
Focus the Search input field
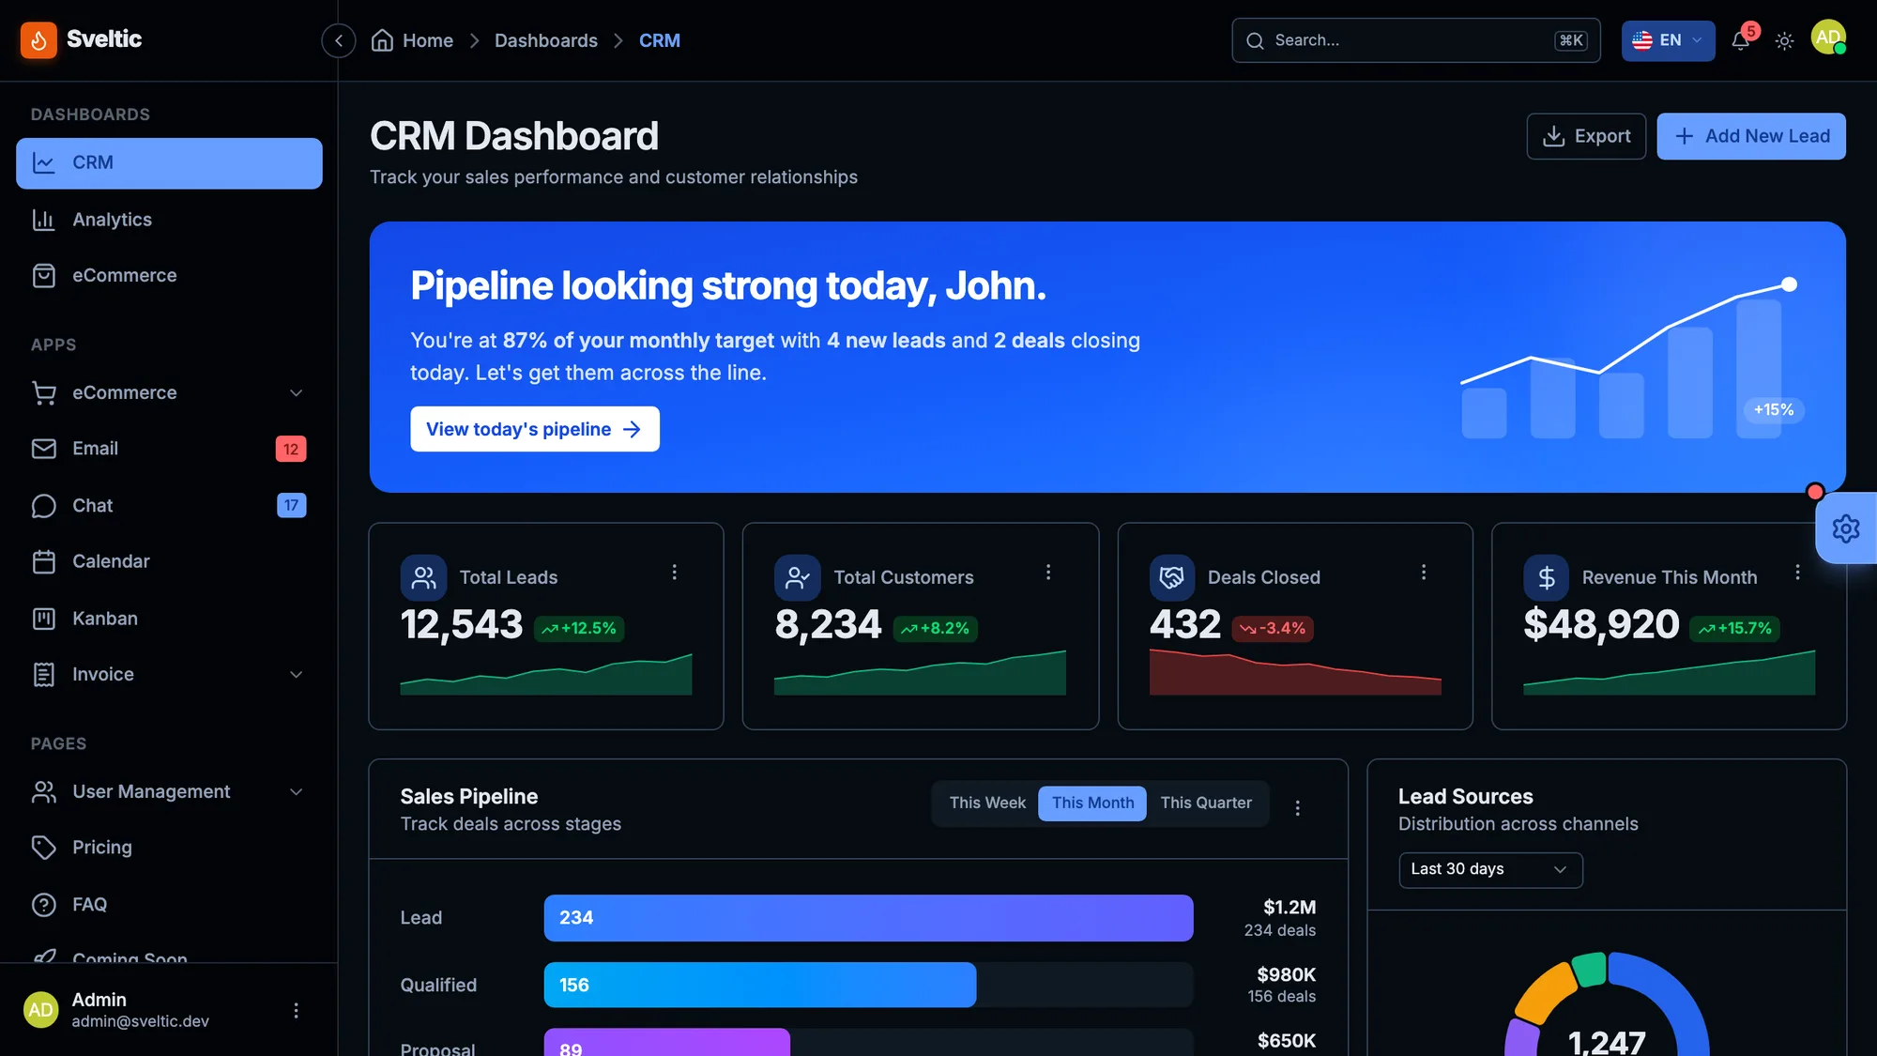(x=1415, y=40)
